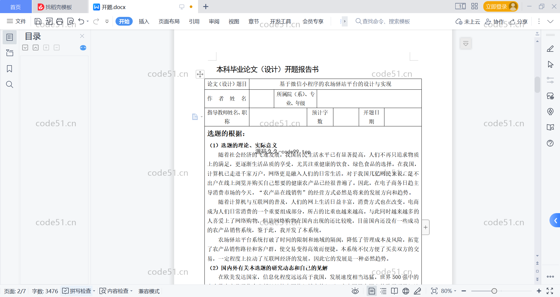The image size is (560, 297).
Task: Undo the last action
Action: (81, 21)
